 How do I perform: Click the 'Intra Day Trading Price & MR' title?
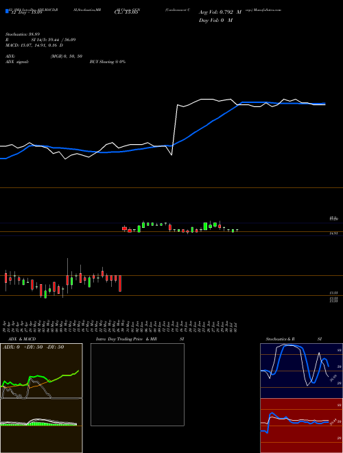coord(126,339)
